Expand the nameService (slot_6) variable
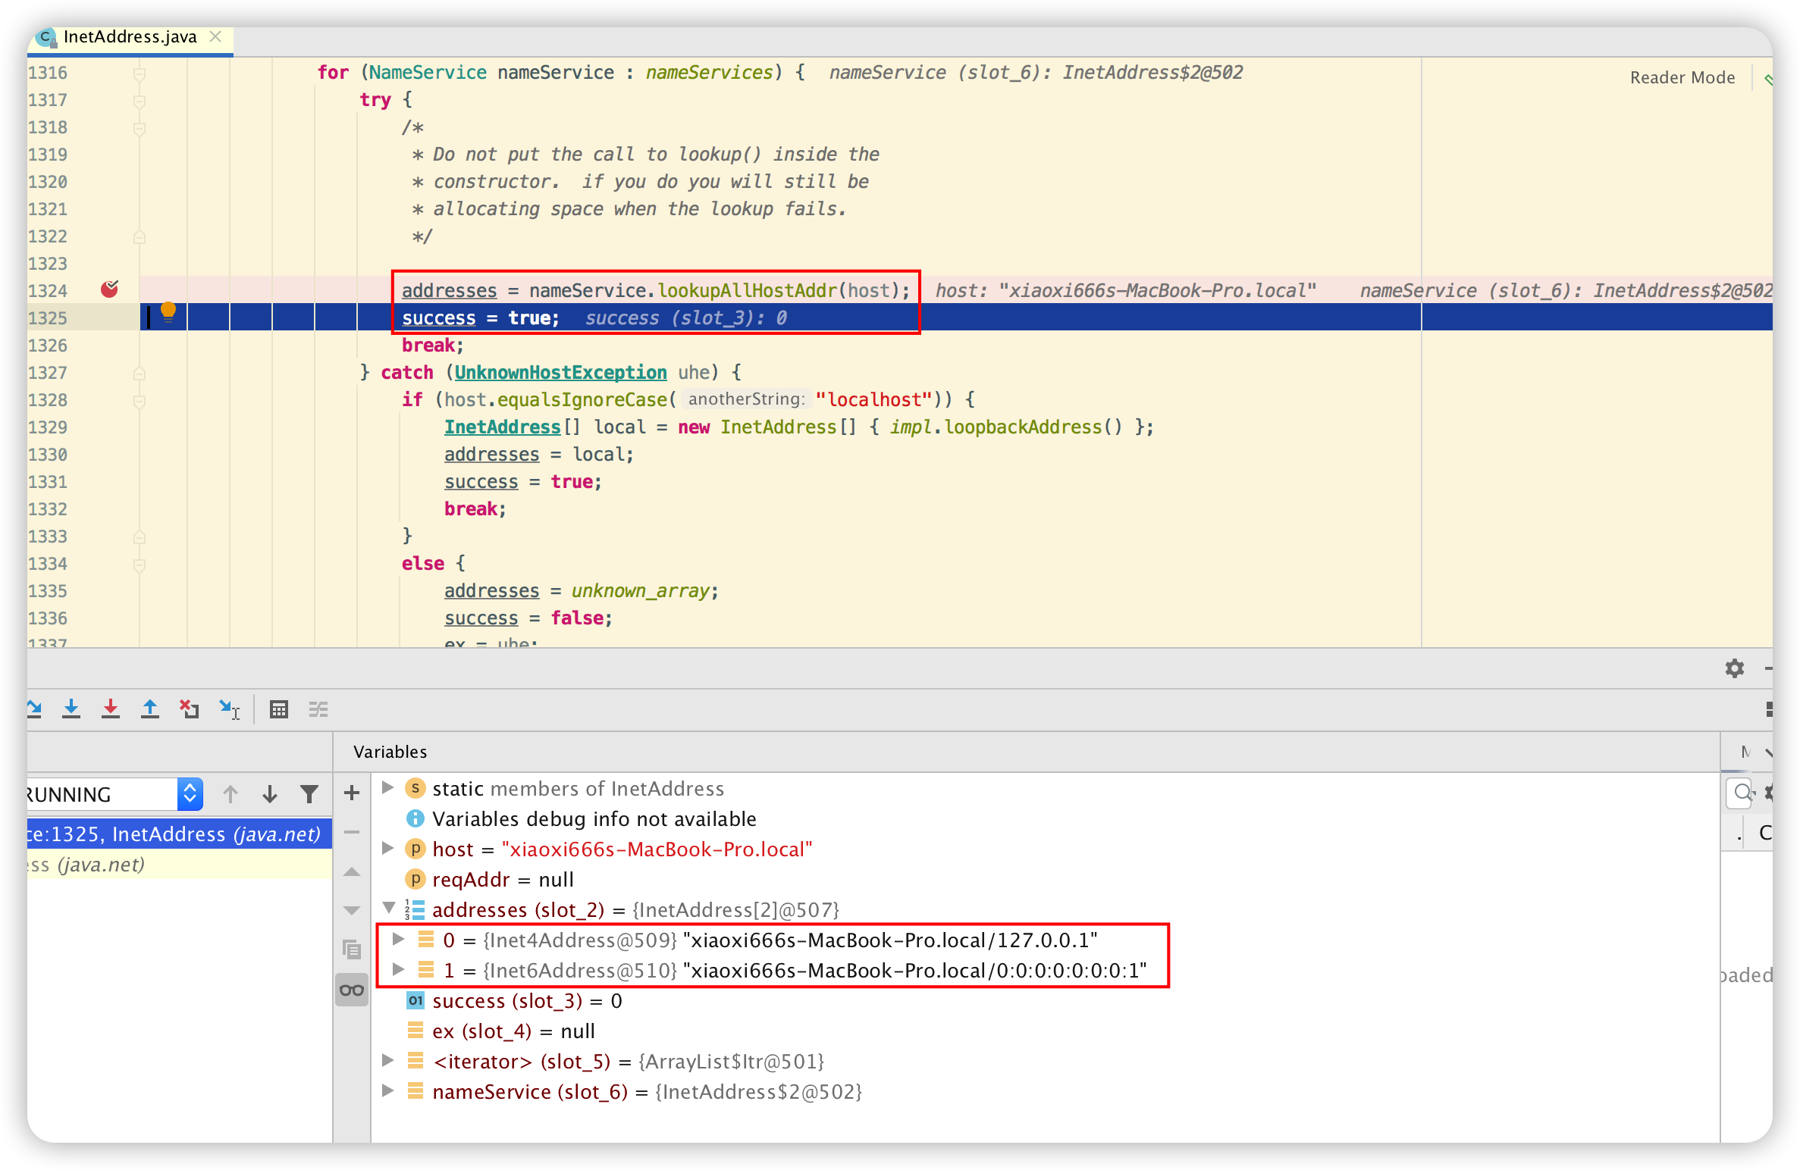Screen dimensions: 1800x1170 point(387,1091)
